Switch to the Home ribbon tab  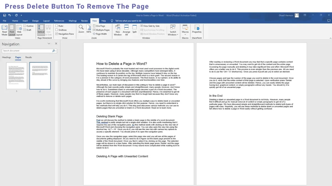pos(15,21)
